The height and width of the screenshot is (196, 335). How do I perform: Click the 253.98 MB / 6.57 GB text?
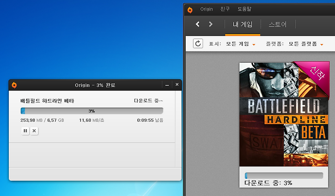click(x=42, y=120)
